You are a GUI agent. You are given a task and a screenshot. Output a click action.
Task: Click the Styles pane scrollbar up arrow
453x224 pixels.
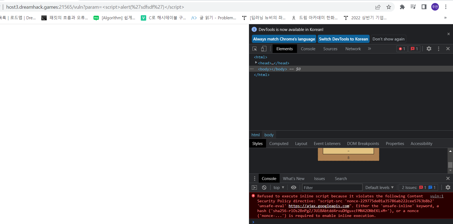(450, 151)
